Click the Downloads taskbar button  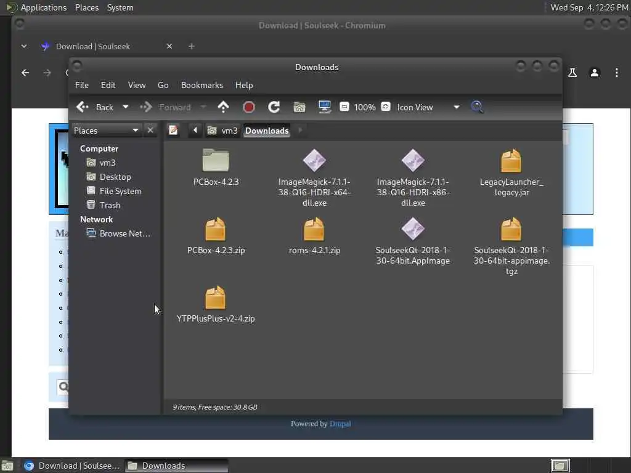tap(176, 466)
